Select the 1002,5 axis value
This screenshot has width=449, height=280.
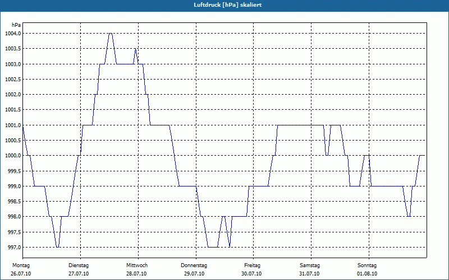[x=13, y=79]
